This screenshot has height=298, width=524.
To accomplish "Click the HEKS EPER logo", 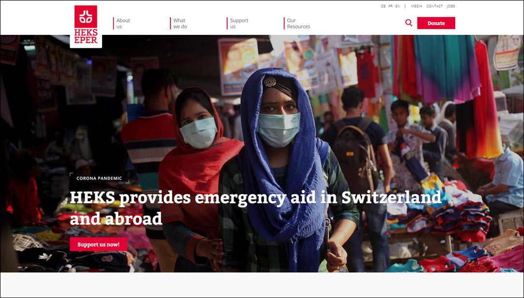I will pyautogui.click(x=86, y=26).
